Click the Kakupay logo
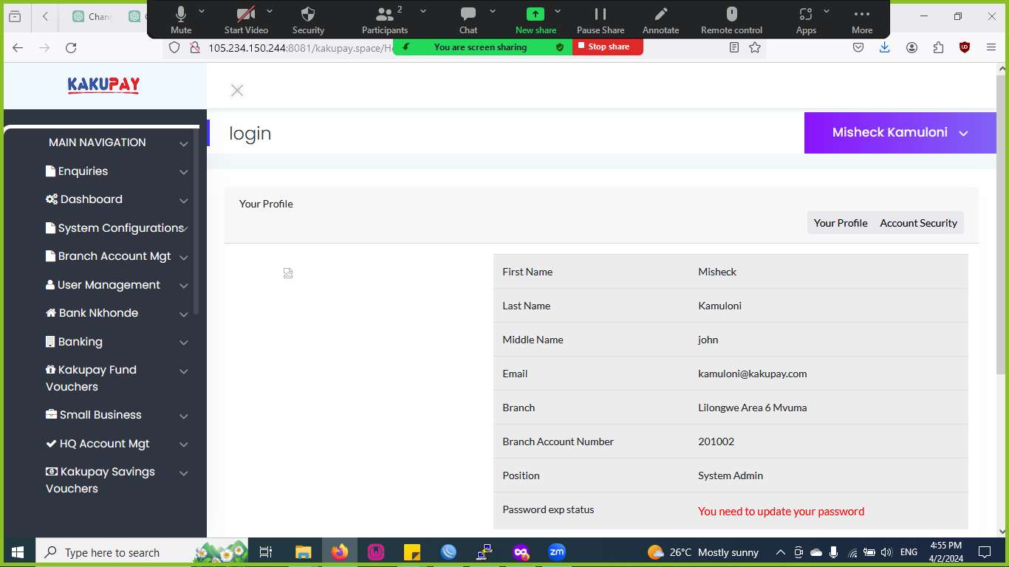This screenshot has width=1009, height=567. tap(103, 85)
